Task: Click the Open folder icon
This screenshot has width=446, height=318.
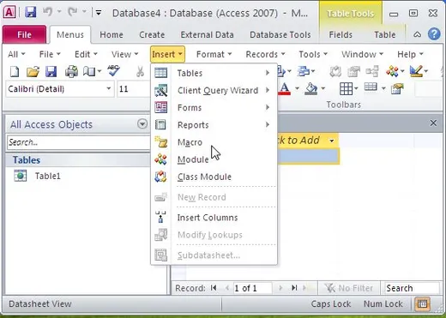Action: coord(33,71)
